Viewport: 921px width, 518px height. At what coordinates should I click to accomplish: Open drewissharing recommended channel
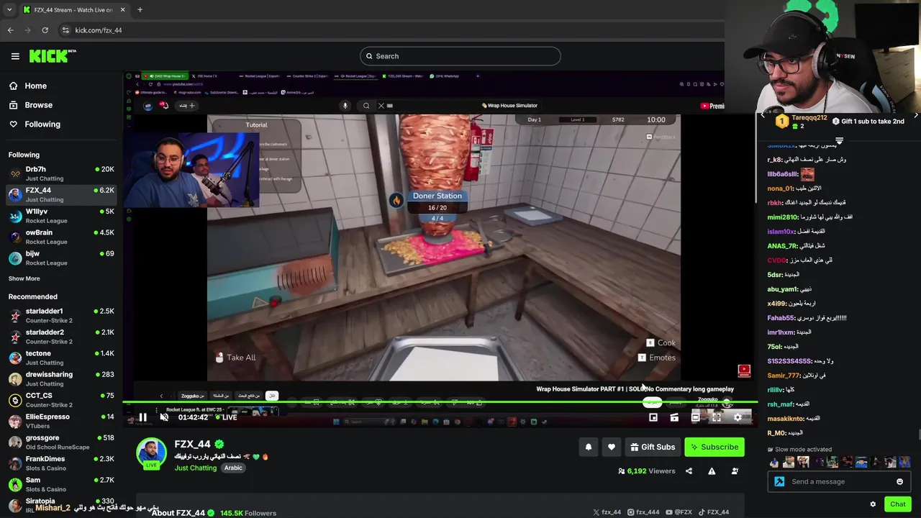[61, 379]
